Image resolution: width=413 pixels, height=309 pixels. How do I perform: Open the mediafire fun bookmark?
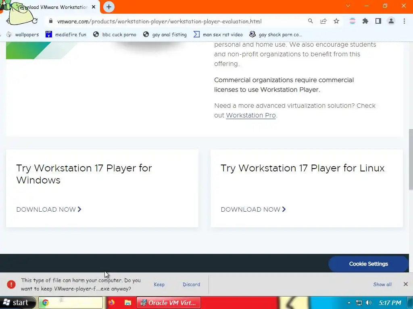tap(66, 35)
